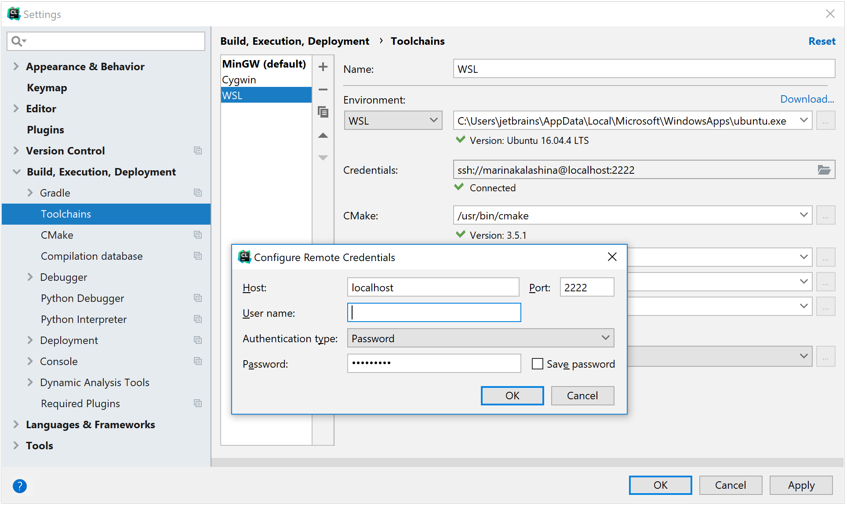
Task: Click project-level icon beside Version Control
Action: coord(198,150)
